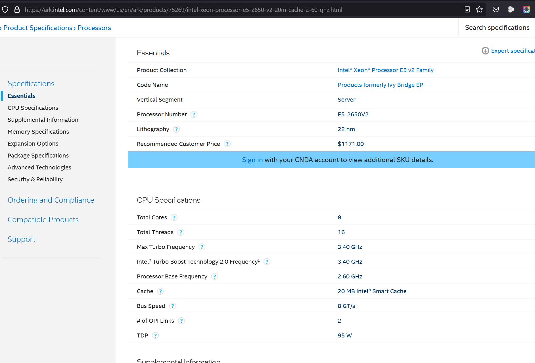Go to CPU Specifications in sidebar
This screenshot has height=363, width=535.
(33, 108)
